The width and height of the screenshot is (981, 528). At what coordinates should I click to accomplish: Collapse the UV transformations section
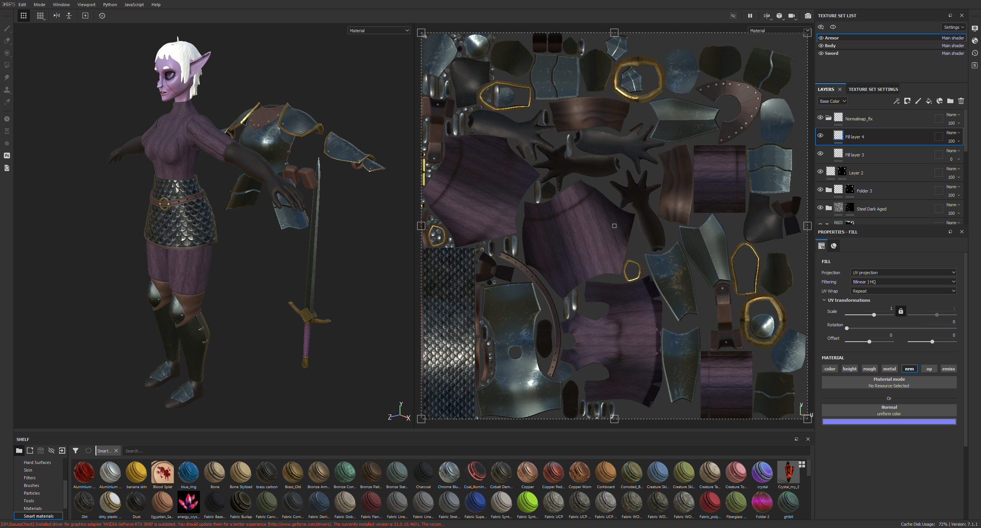[824, 300]
